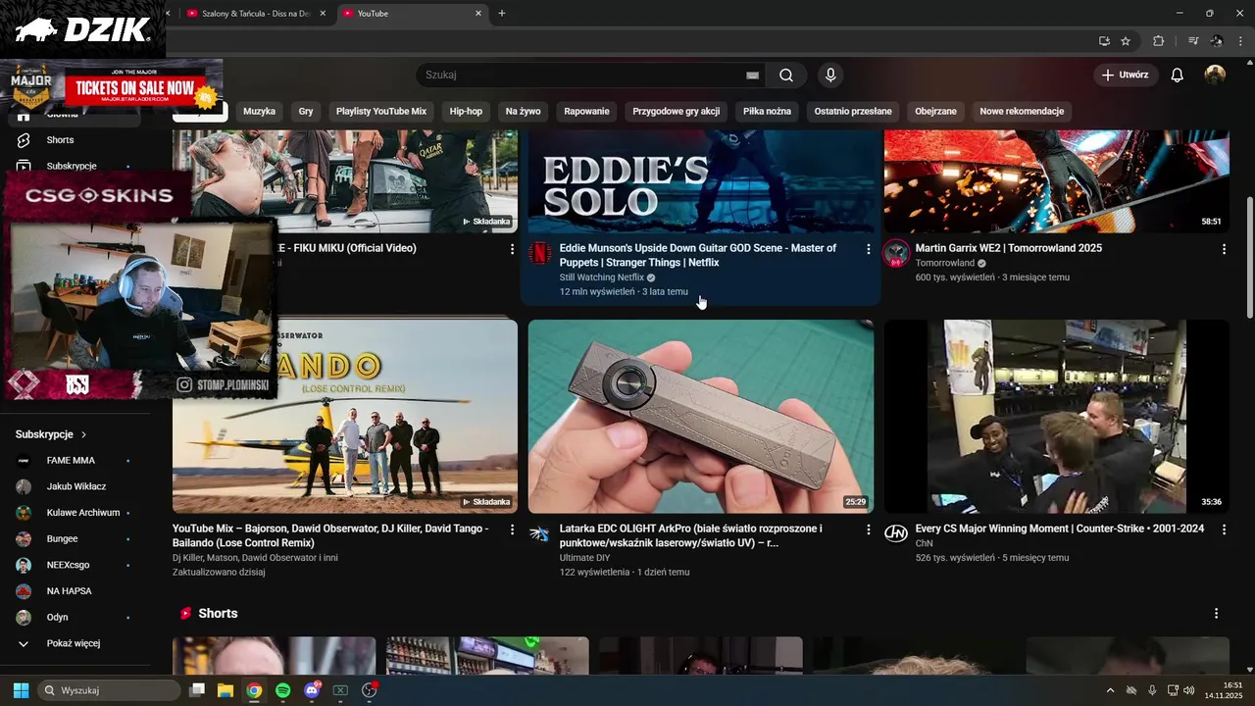
Task: Open options for Martin Garrix WE2 video
Action: 1224,249
